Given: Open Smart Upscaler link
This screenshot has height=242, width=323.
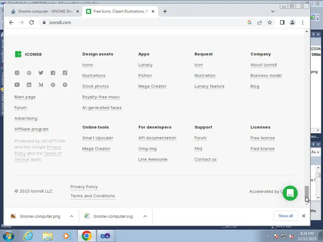Looking at the screenshot, I should pyautogui.click(x=98, y=138).
